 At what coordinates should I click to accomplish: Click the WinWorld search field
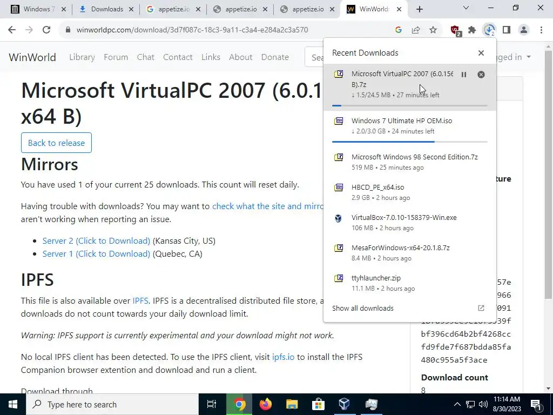click(315, 57)
